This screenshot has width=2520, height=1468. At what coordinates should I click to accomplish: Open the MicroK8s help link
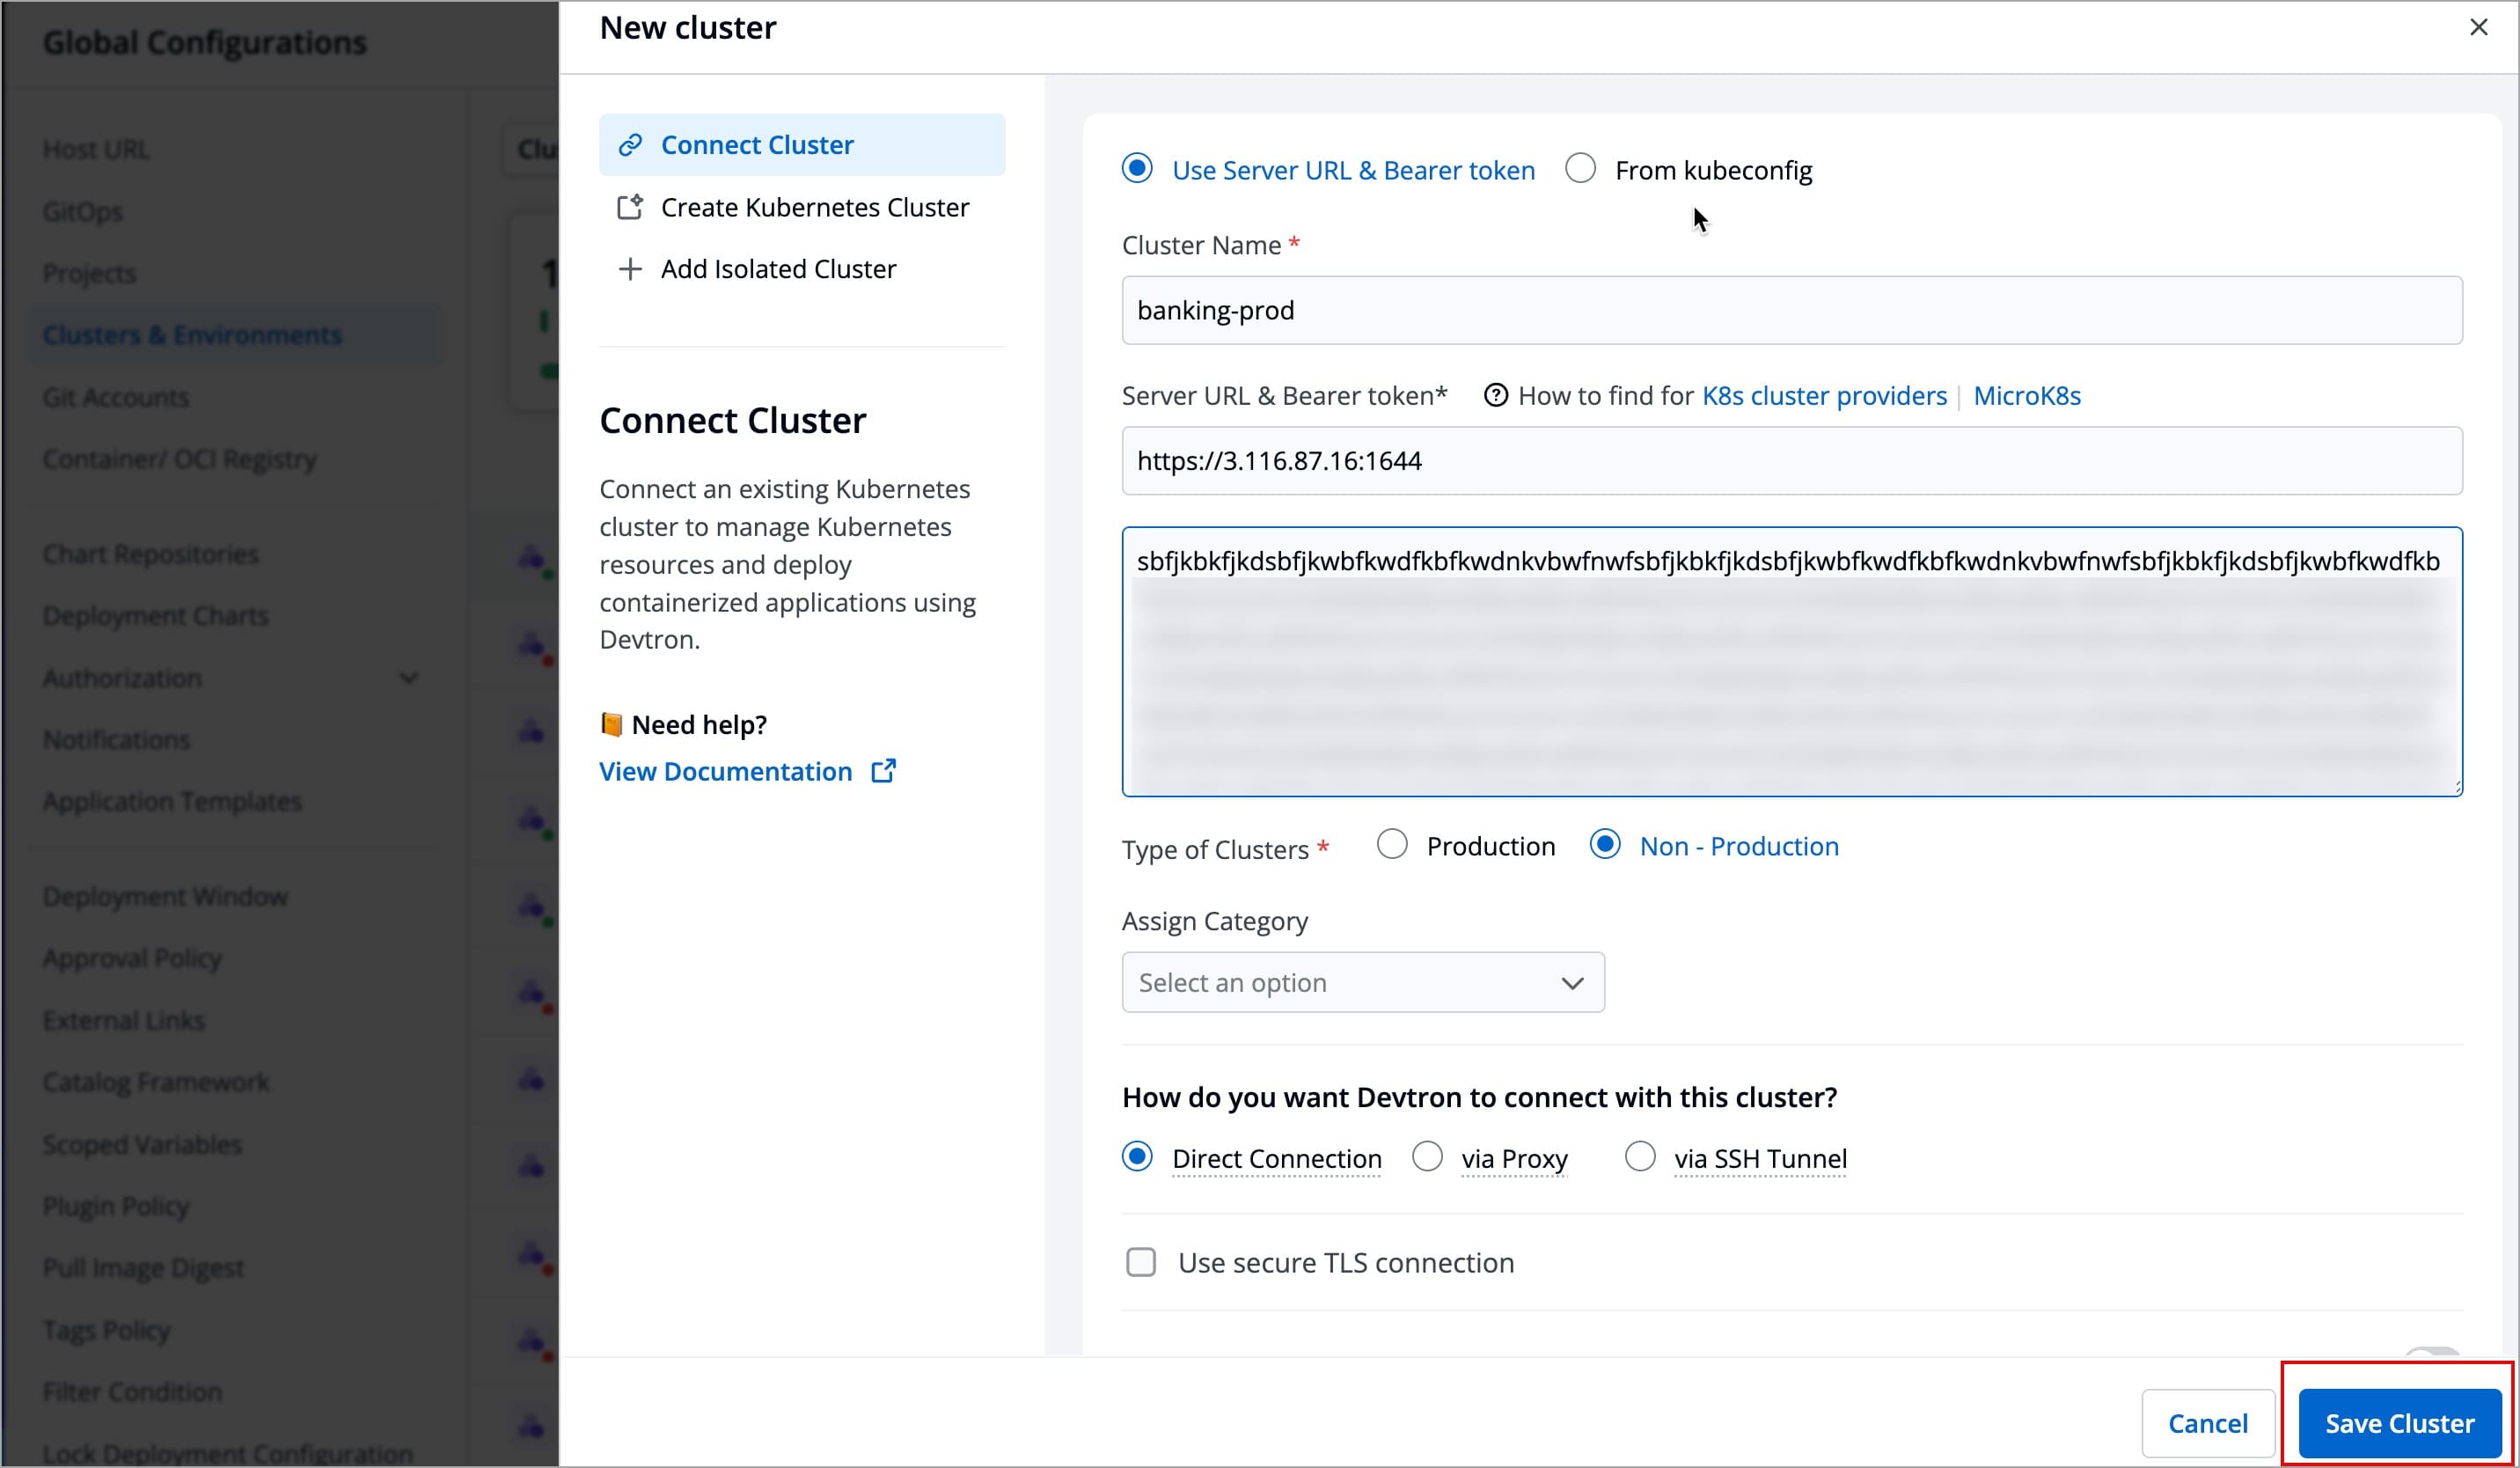pyautogui.click(x=2026, y=395)
